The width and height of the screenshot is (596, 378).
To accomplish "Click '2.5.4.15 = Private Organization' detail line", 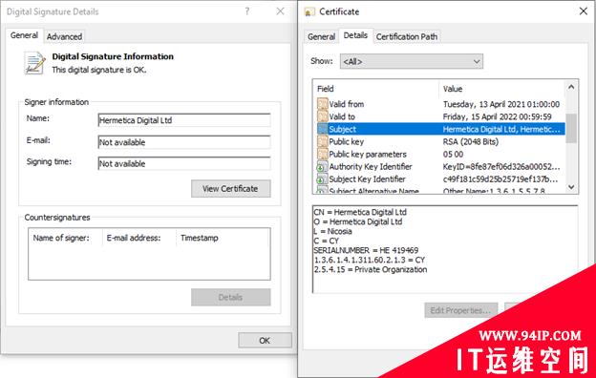I will (x=371, y=269).
